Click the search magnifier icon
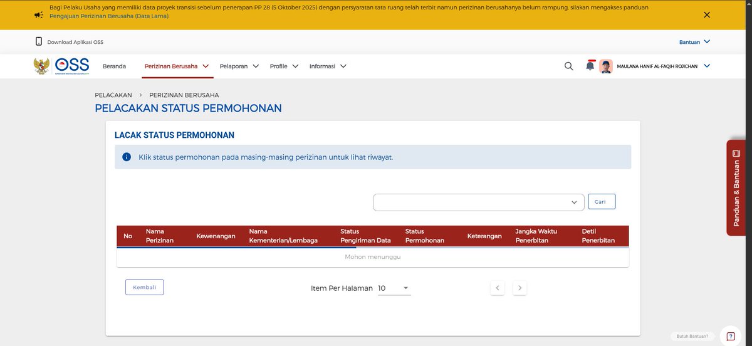 tap(569, 66)
